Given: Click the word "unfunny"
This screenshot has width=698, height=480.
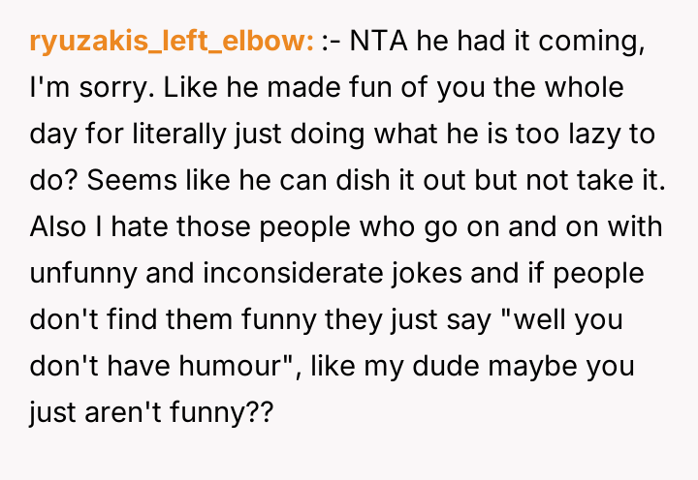Looking at the screenshot, I should (85, 274).
